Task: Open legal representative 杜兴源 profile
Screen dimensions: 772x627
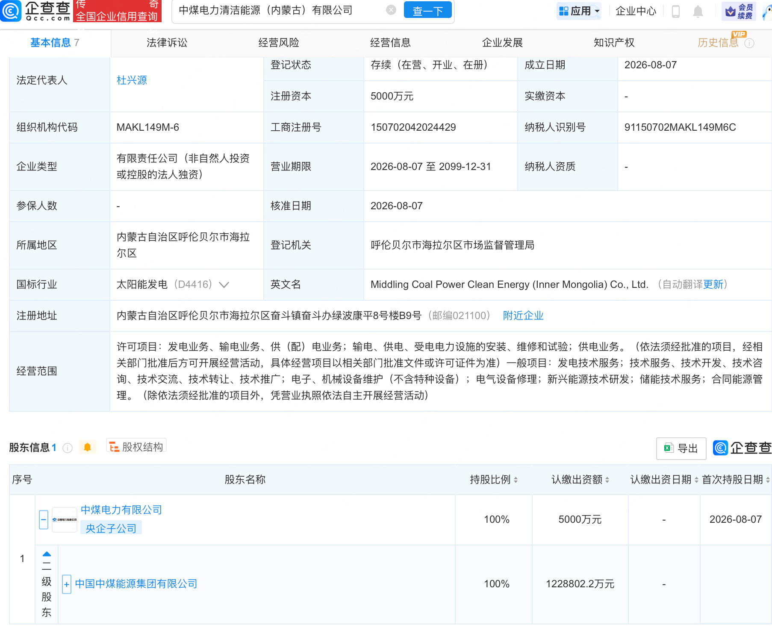Action: (x=132, y=80)
